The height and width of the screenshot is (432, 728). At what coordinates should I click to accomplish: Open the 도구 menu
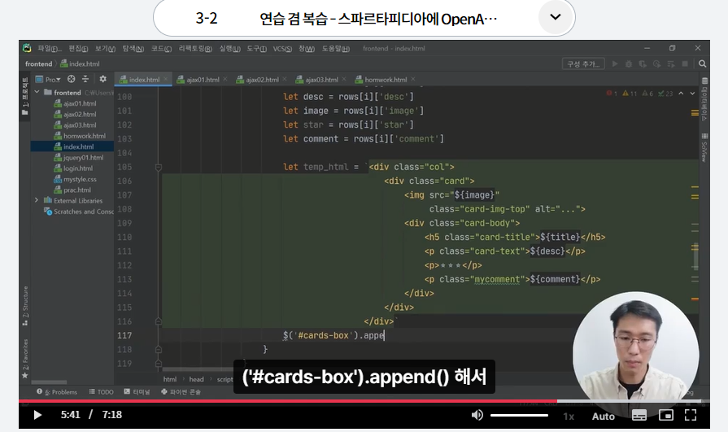coord(257,48)
